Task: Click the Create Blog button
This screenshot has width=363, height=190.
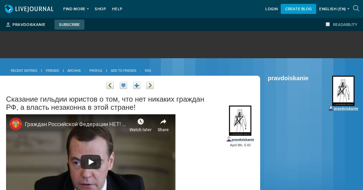Action: 298,9
